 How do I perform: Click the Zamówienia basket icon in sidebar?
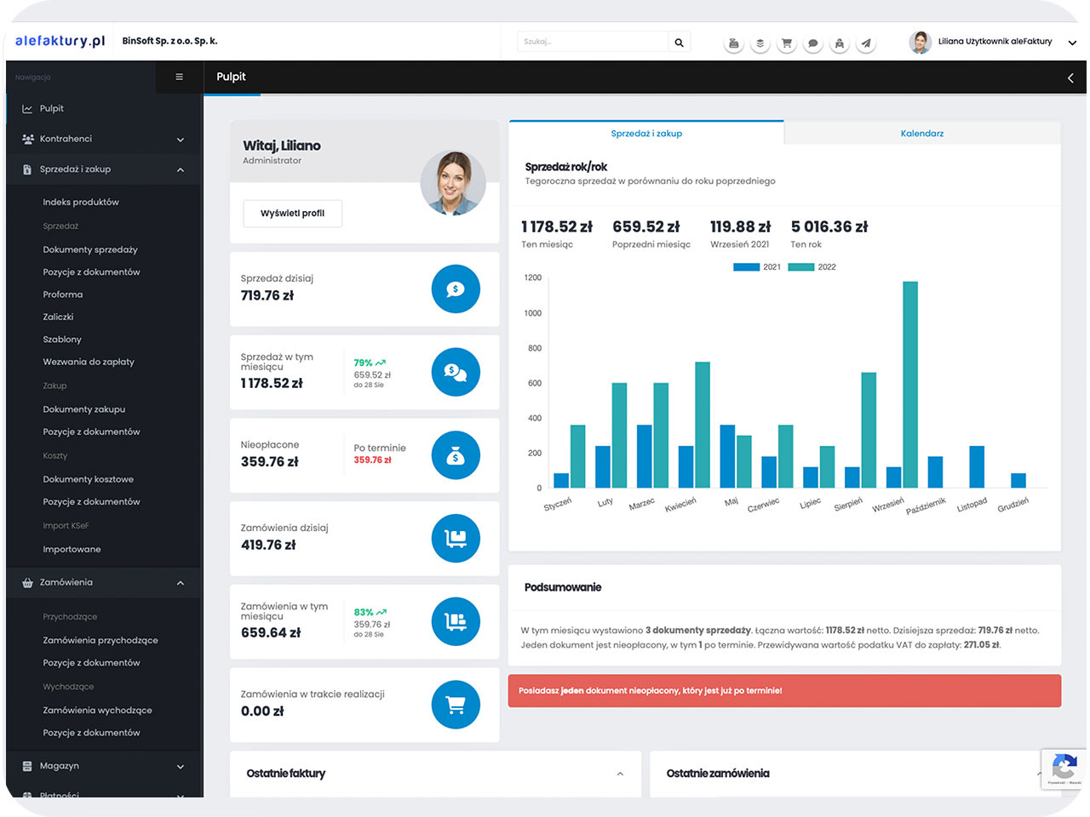click(27, 583)
